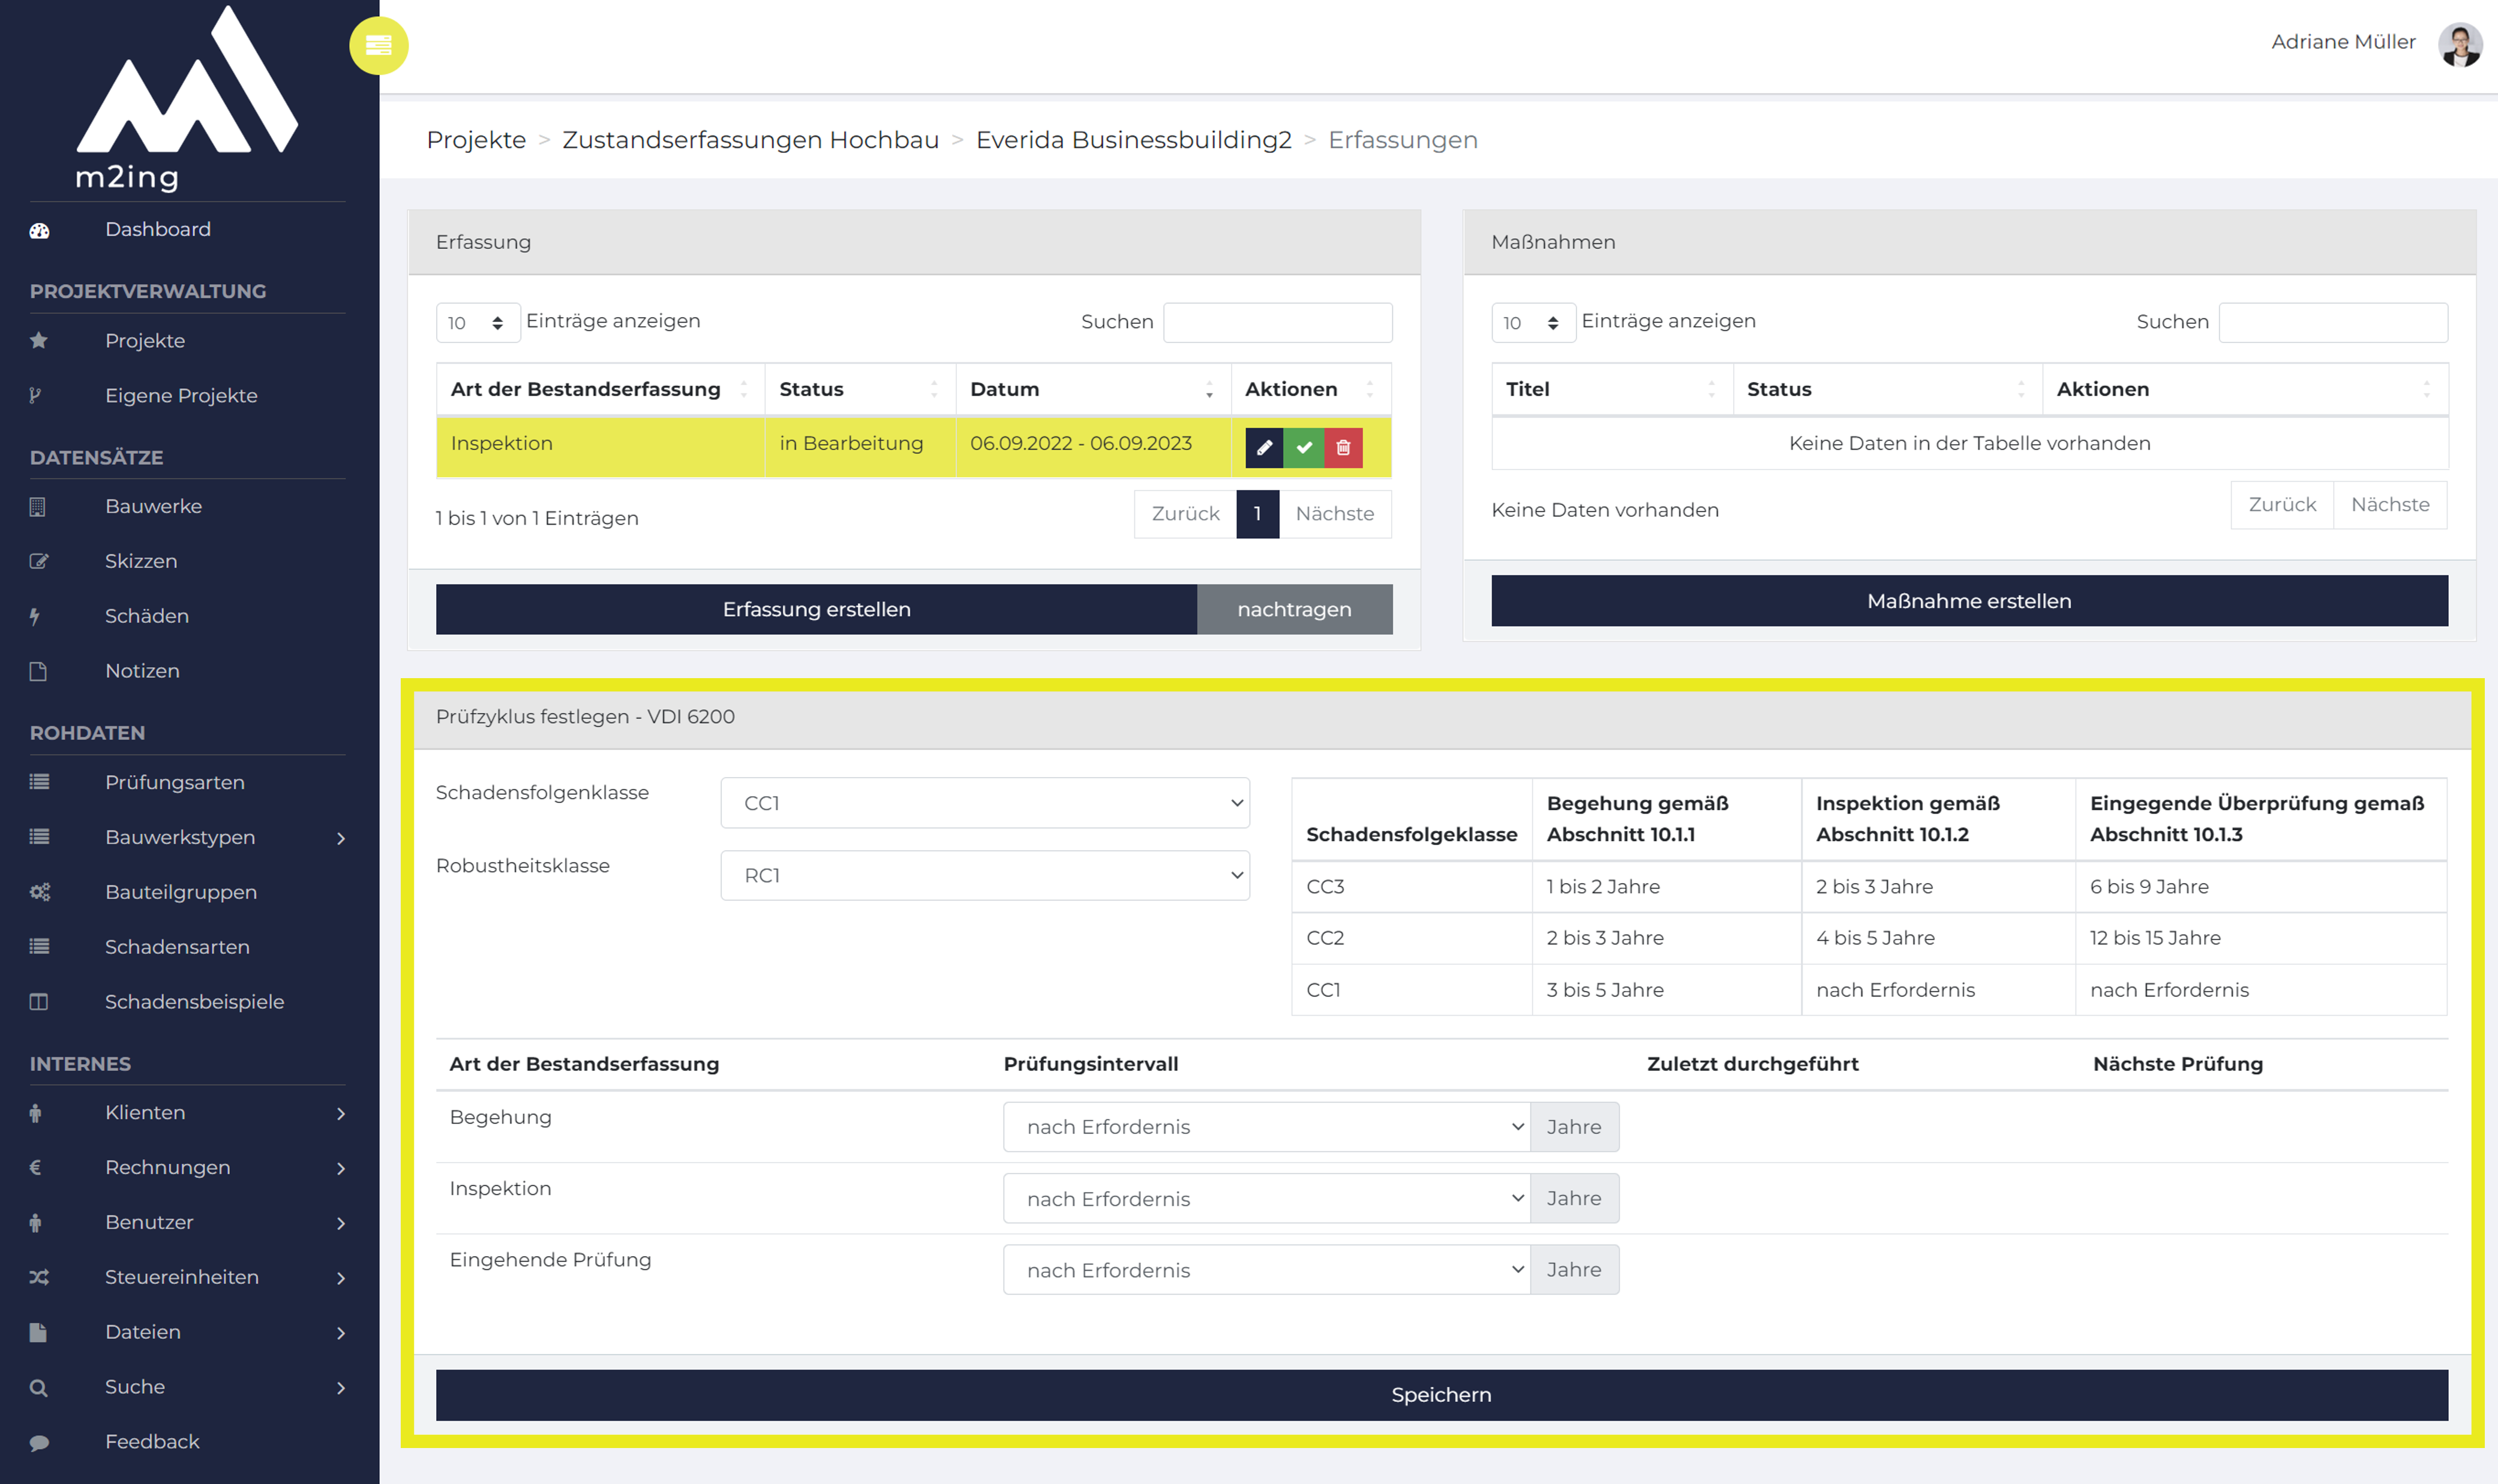Click the pencil edit icon for Inspektion

(1263, 448)
